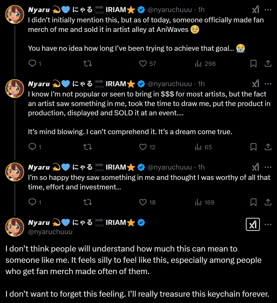This screenshot has width=277, height=303.
Task: Reply to 'time, effort and investment' tweet
Action: coord(32,202)
